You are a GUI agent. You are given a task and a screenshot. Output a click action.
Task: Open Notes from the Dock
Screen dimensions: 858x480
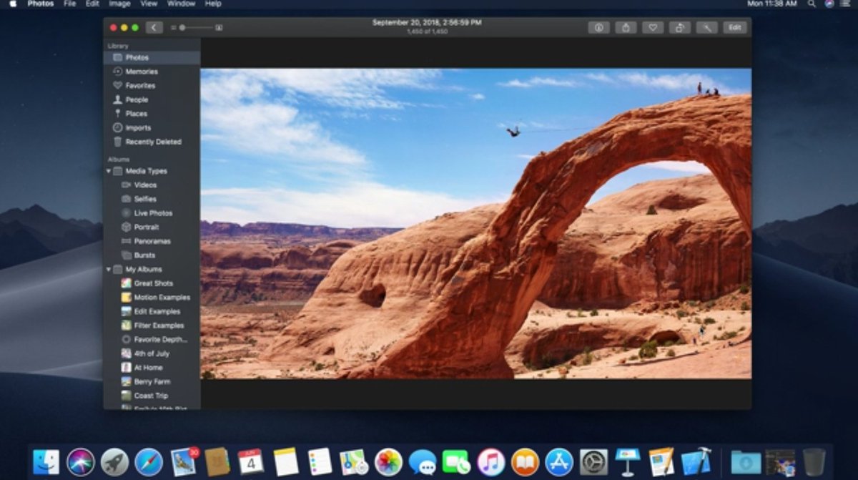click(x=286, y=462)
